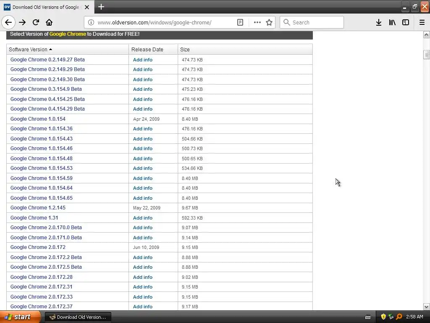The width and height of the screenshot is (430, 323).
Task: Click Add info for Chrome 1.0.154.36
Action: coord(143,129)
